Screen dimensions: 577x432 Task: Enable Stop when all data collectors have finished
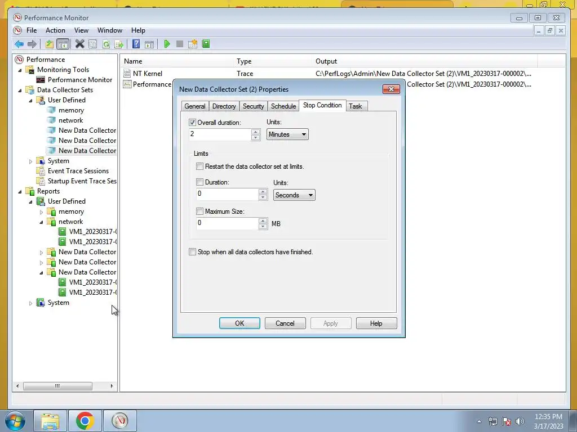point(192,251)
